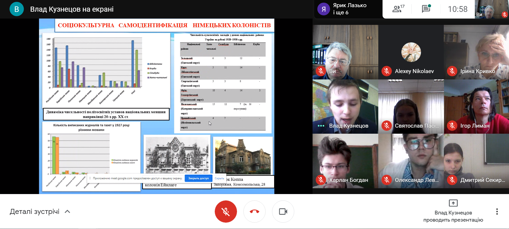Viewport: 509px width, 229px height.
Task: Click muted mic icon beside Alexey Nikolaev
Action: click(387, 71)
